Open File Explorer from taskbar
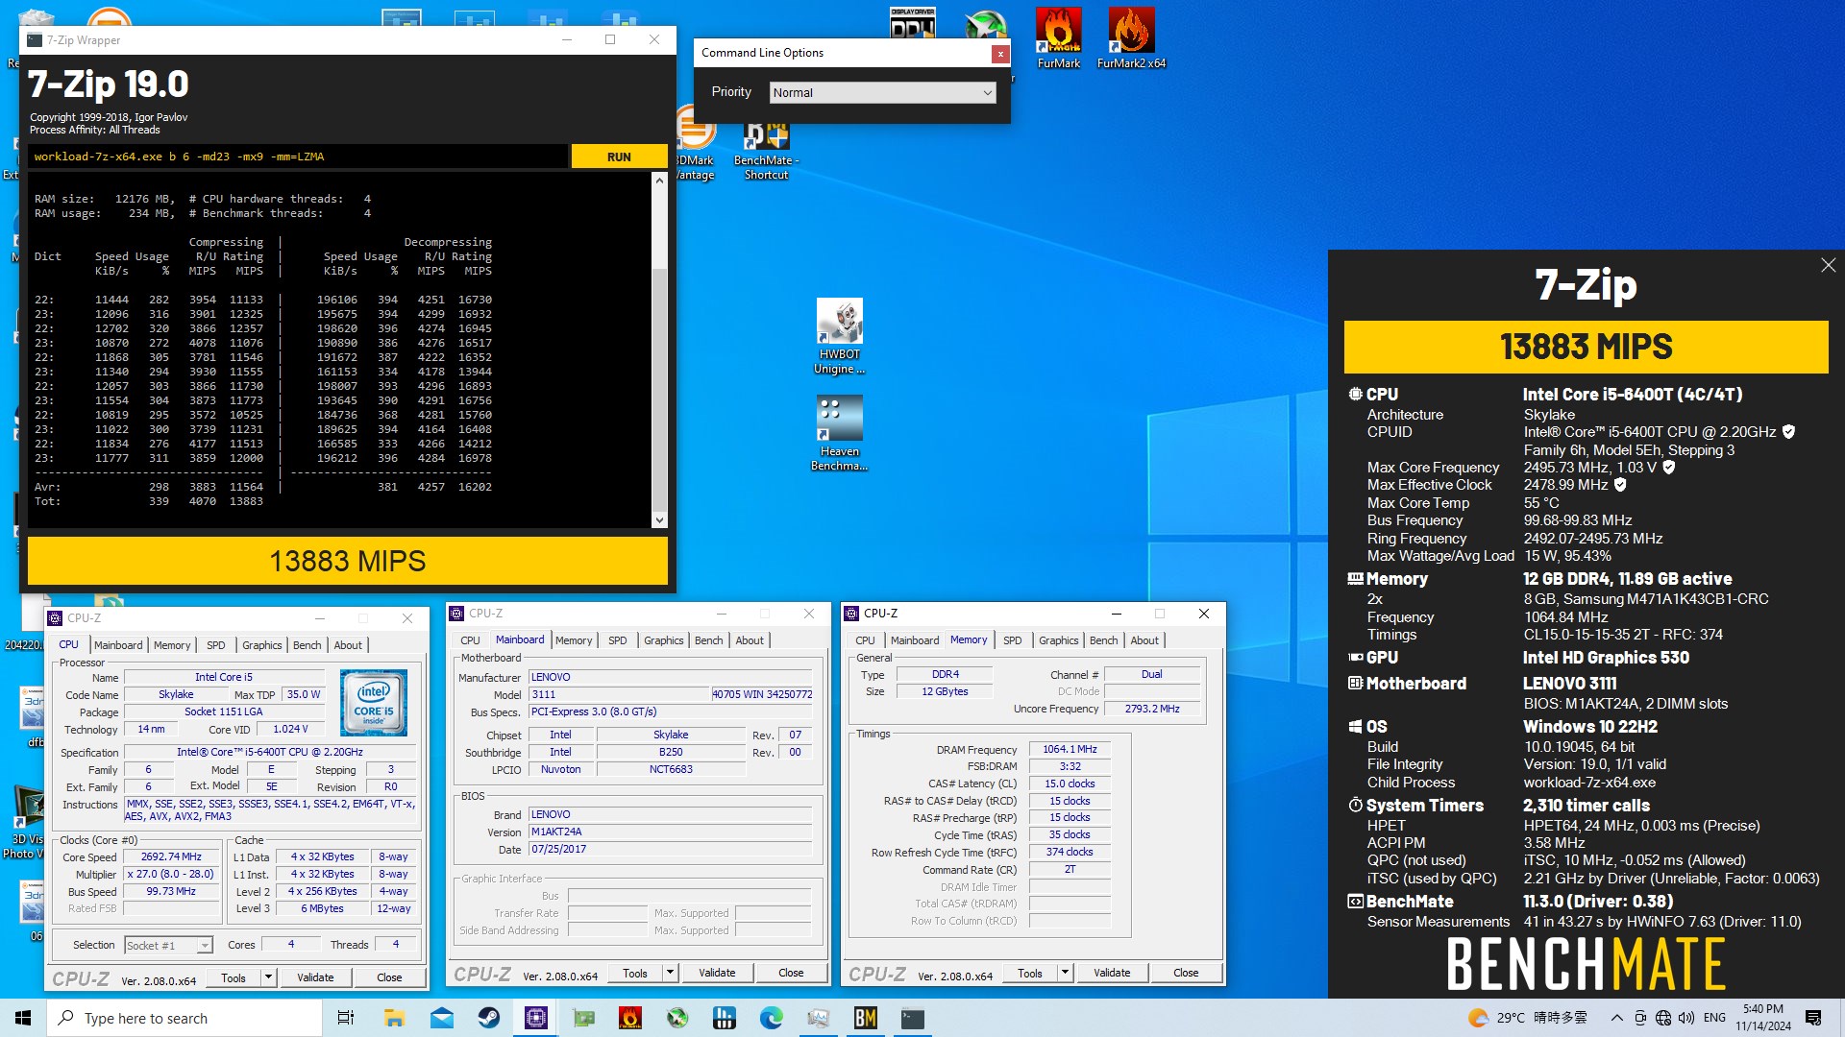The height and width of the screenshot is (1037, 1845). 394,1018
